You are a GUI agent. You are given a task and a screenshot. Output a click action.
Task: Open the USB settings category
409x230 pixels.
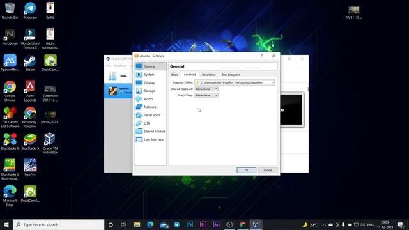(x=151, y=123)
